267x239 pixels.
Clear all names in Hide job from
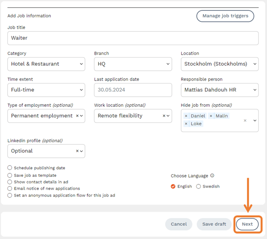pos(245,120)
